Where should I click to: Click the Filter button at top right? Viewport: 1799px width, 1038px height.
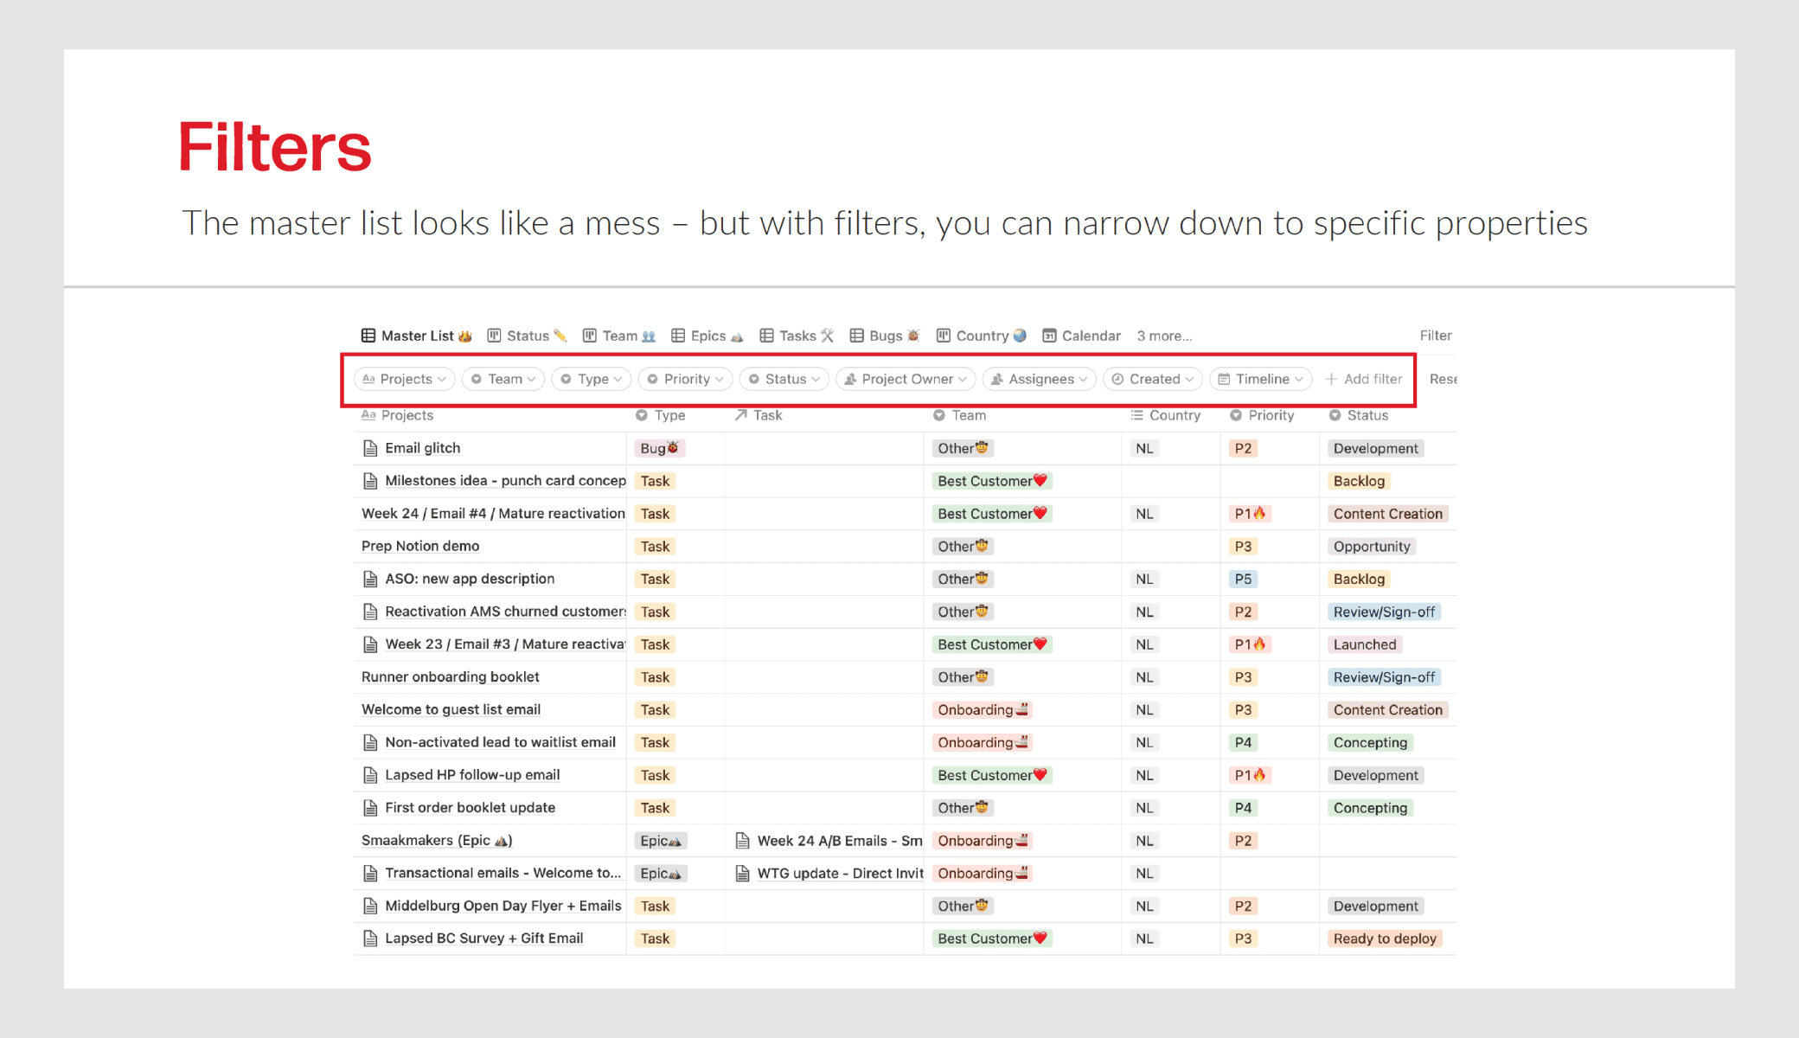[1436, 336]
